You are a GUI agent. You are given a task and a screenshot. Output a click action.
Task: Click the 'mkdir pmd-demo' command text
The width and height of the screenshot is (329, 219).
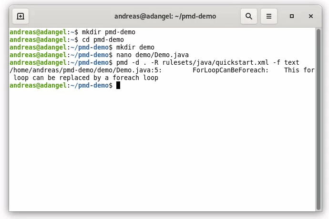(108, 32)
